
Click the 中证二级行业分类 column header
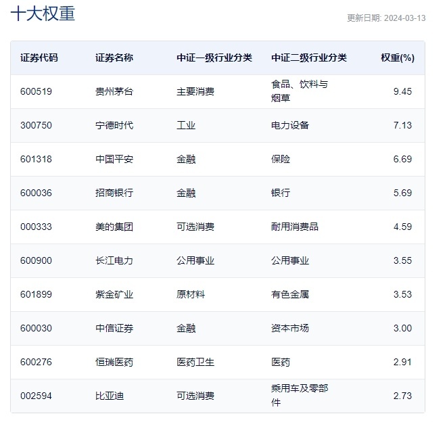tap(308, 58)
